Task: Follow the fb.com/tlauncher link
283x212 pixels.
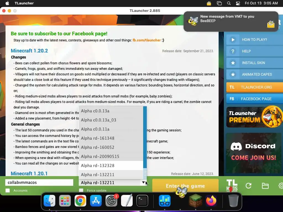Action: [146, 40]
